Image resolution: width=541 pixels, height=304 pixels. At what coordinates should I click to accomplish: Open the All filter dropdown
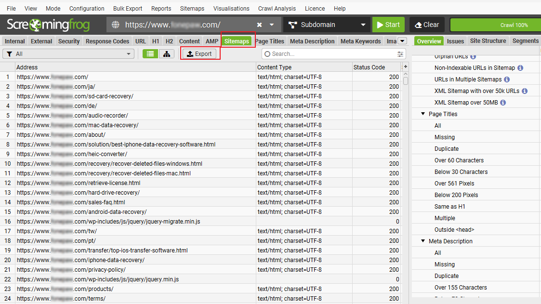(68, 54)
